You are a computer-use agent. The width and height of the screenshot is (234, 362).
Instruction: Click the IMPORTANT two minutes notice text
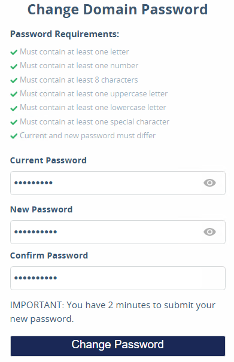[113, 312]
